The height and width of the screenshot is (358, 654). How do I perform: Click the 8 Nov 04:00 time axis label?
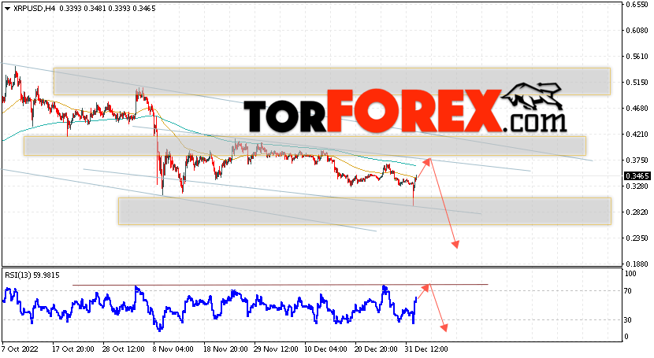(173, 349)
